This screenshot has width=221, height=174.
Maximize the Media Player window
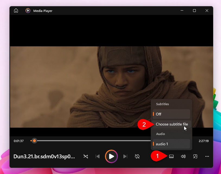[194, 11]
